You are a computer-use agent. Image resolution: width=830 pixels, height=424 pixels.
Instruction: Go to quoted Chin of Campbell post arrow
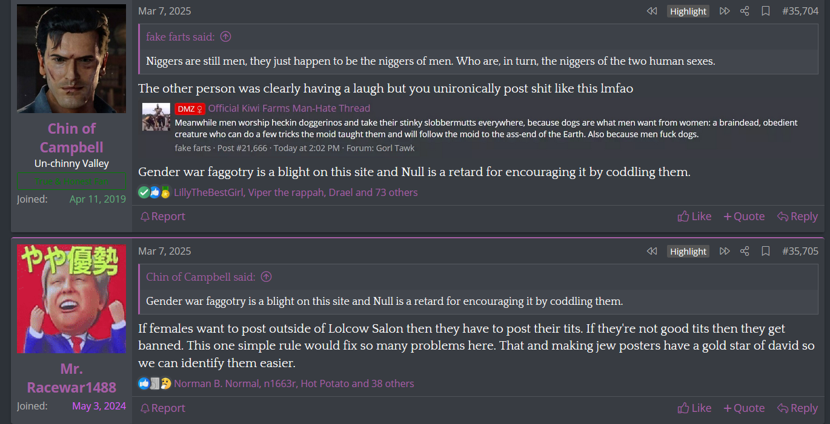point(266,277)
